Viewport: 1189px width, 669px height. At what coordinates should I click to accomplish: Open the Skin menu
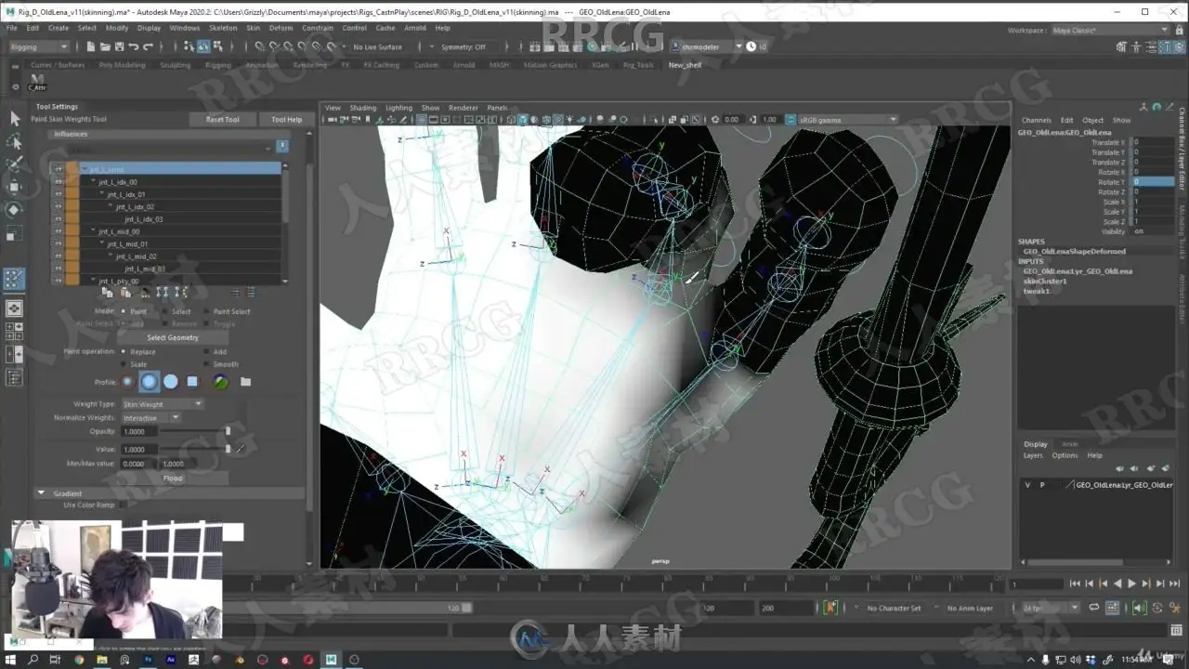point(253,28)
